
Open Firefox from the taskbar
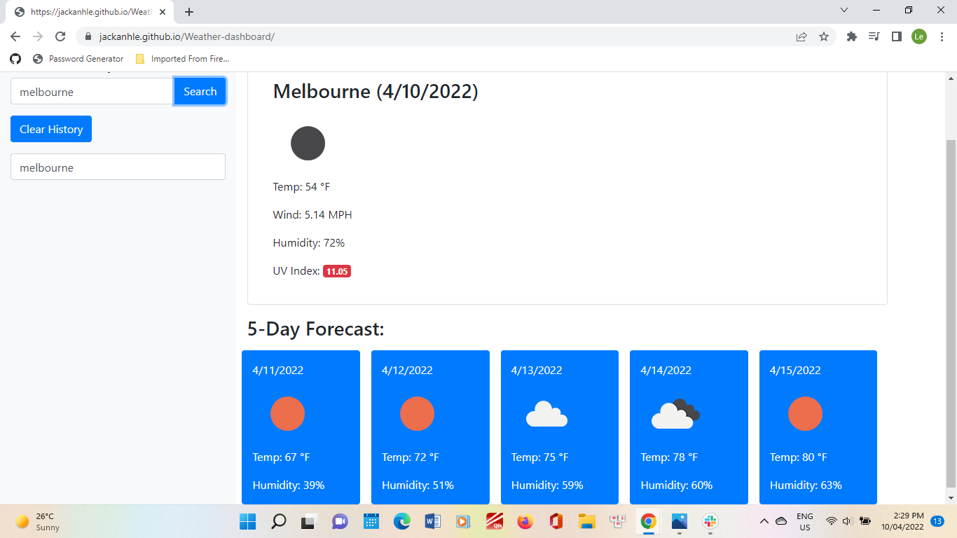[525, 521]
